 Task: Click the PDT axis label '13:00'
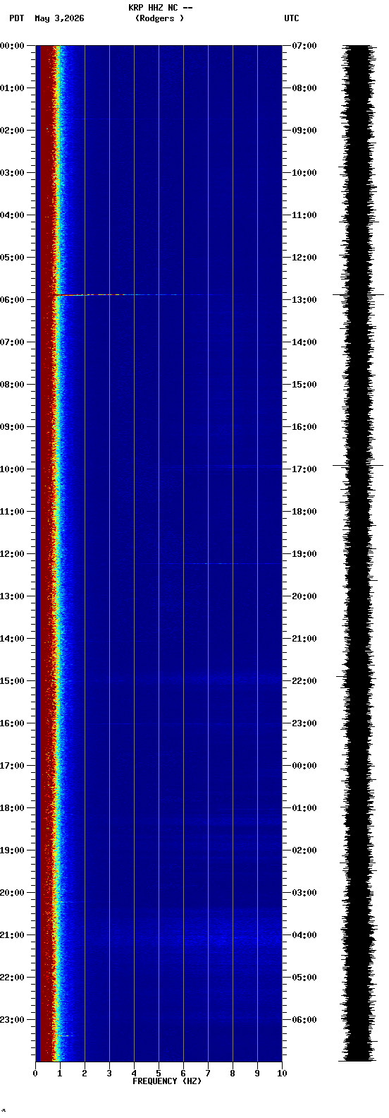point(12,596)
